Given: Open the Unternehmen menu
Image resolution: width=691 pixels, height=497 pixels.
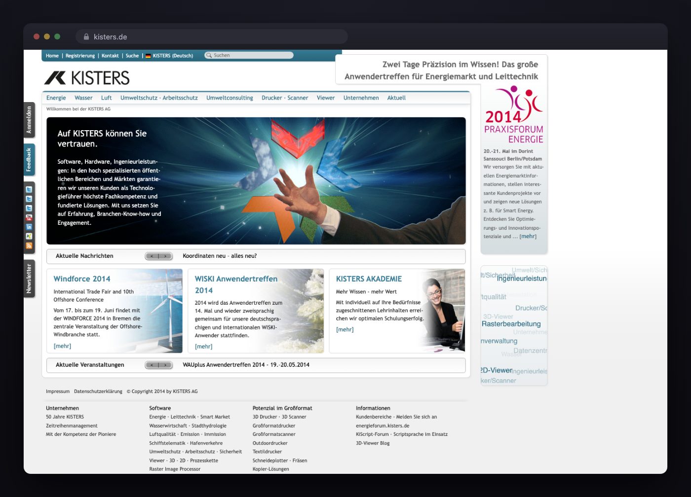Looking at the screenshot, I should tap(361, 98).
